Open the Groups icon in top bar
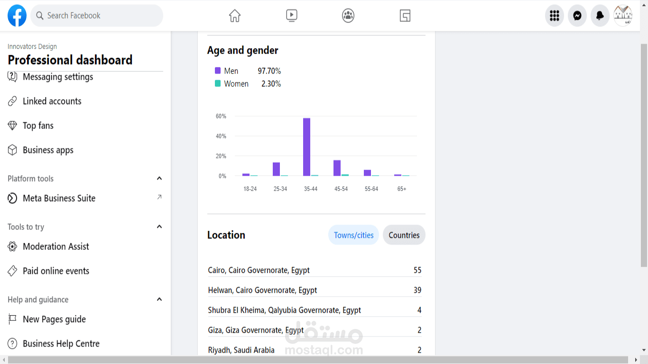 click(x=348, y=16)
